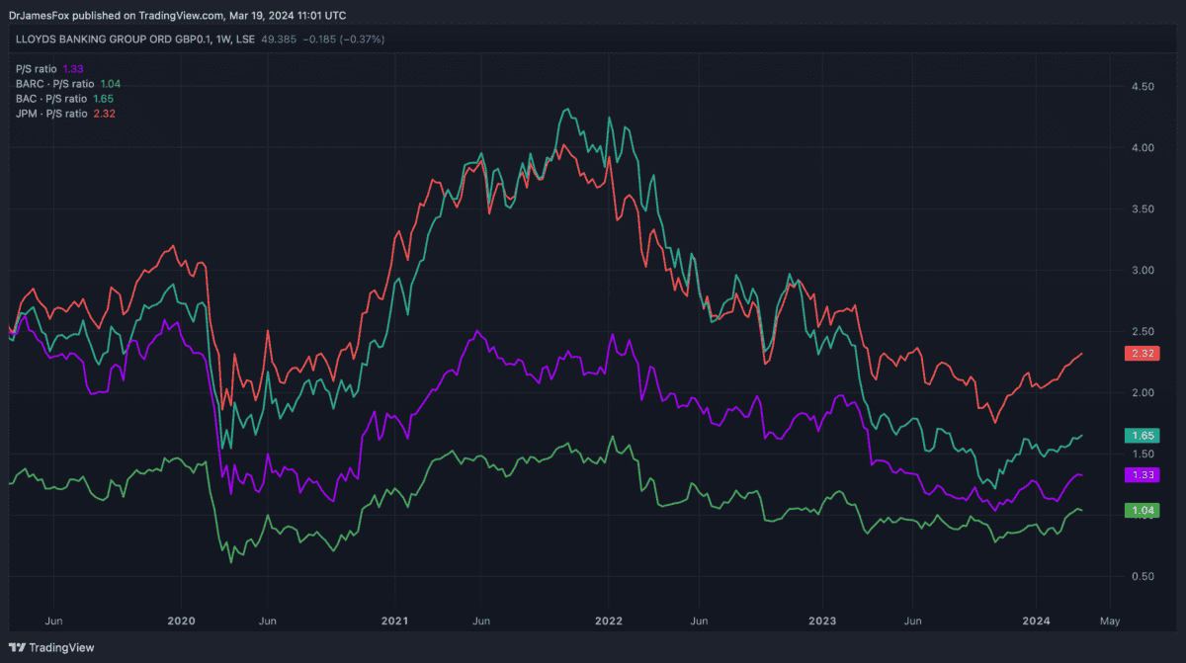Click the 0.50 tick on price axis
The image size is (1186, 663).
click(1142, 576)
